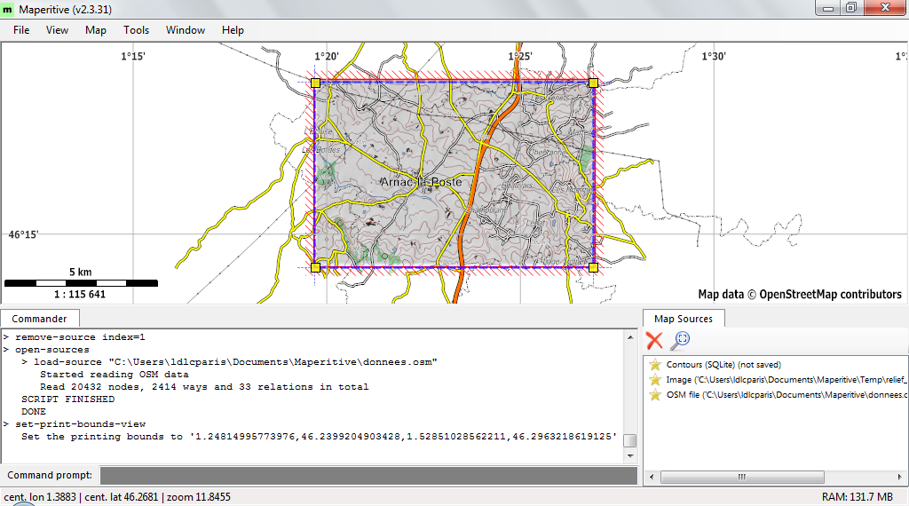
Task: Click the zoom to source magnifier icon
Action: 680,340
